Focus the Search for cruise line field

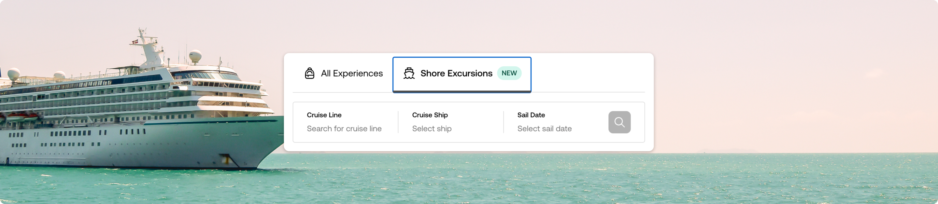click(x=344, y=129)
